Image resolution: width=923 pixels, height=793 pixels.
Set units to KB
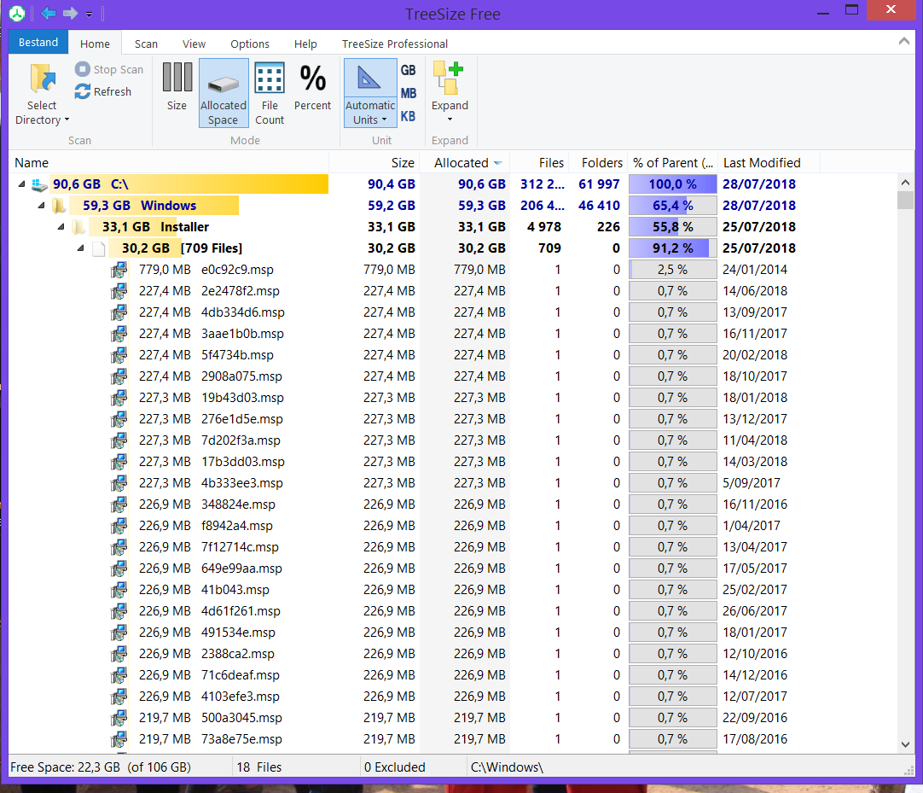coord(409,116)
